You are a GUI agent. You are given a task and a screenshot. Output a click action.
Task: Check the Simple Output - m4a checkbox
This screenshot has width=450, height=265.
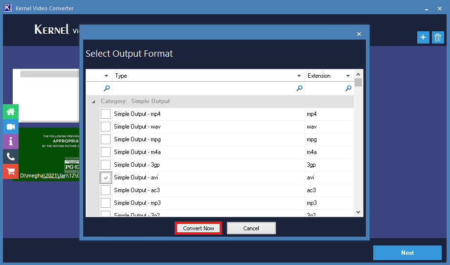(106, 152)
